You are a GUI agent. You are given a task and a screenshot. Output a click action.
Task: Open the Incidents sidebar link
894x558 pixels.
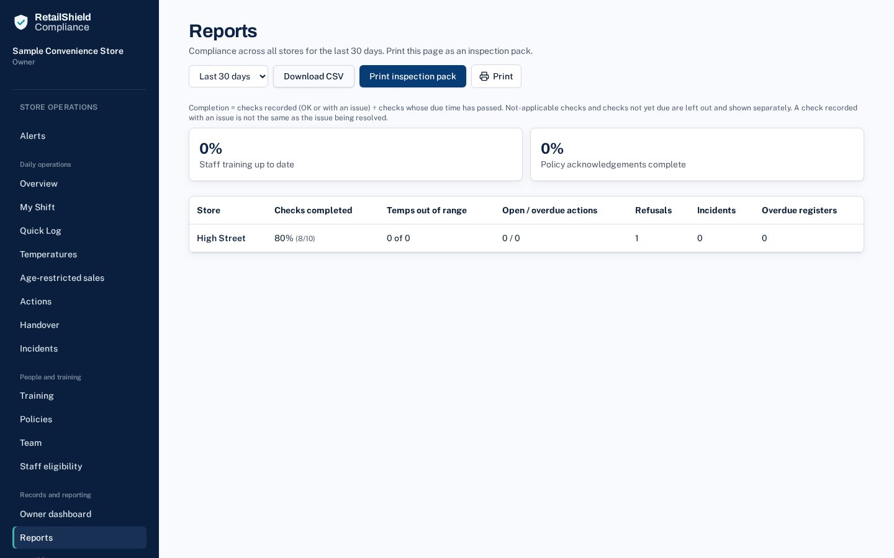[x=79, y=348]
